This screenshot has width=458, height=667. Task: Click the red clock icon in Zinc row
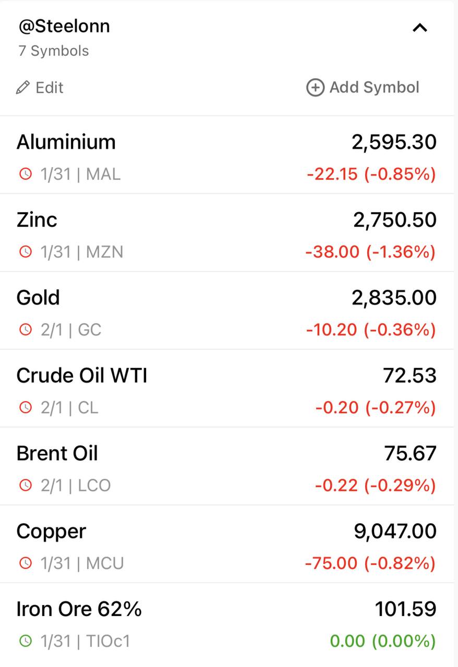coord(26,252)
